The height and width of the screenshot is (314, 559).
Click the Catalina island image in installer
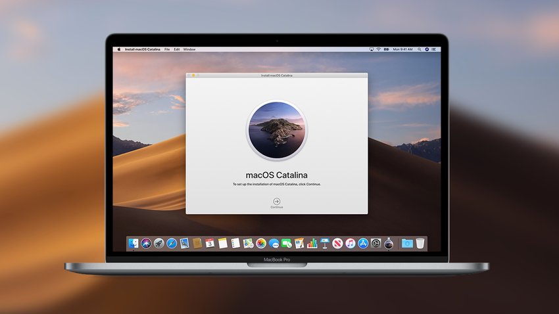coord(277,129)
